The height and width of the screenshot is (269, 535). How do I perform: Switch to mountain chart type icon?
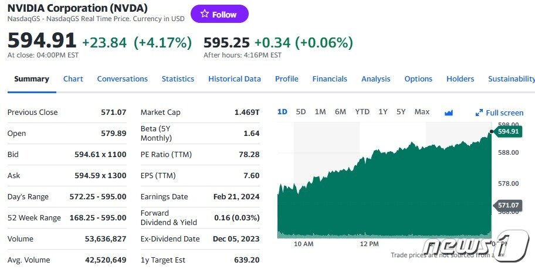[x=449, y=113]
